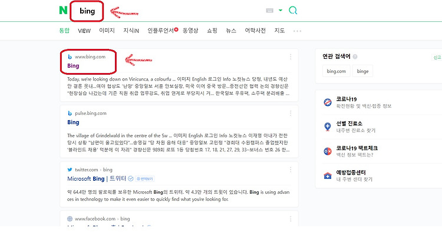Switch to the 이미지 tab
Image resolution: width=442 pixels, height=249 pixels.
(x=107, y=31)
